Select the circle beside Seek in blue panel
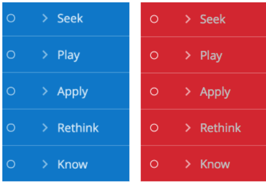This screenshot has height=183, width=266. tap(11, 18)
